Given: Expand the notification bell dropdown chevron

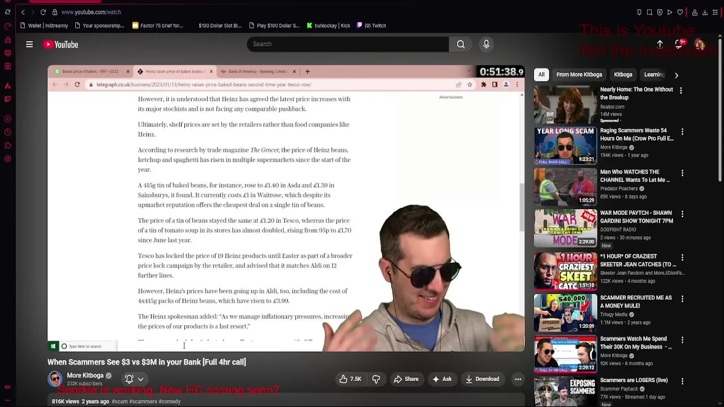Looking at the screenshot, I should click(140, 379).
